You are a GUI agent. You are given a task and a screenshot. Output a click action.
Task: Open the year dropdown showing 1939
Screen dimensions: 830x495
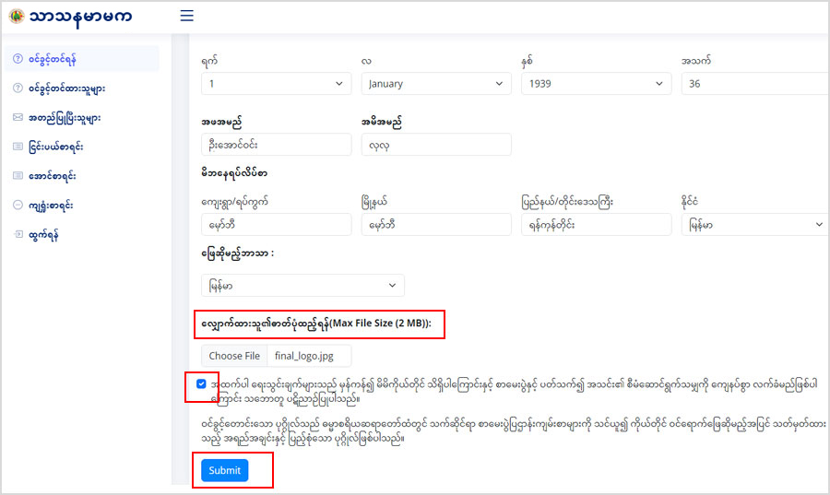point(596,84)
